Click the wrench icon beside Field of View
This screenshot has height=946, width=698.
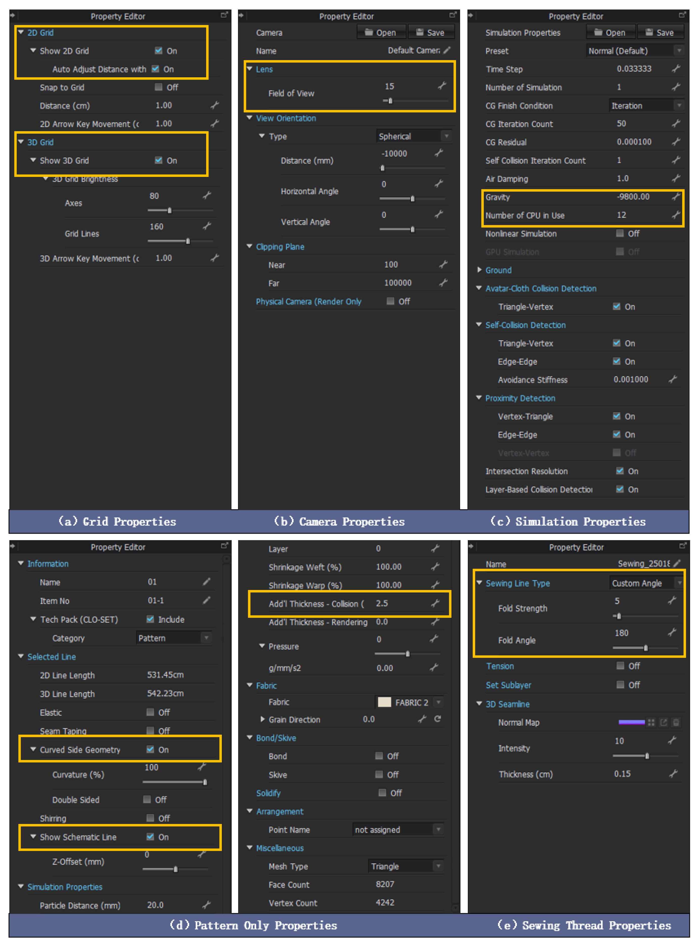(442, 86)
